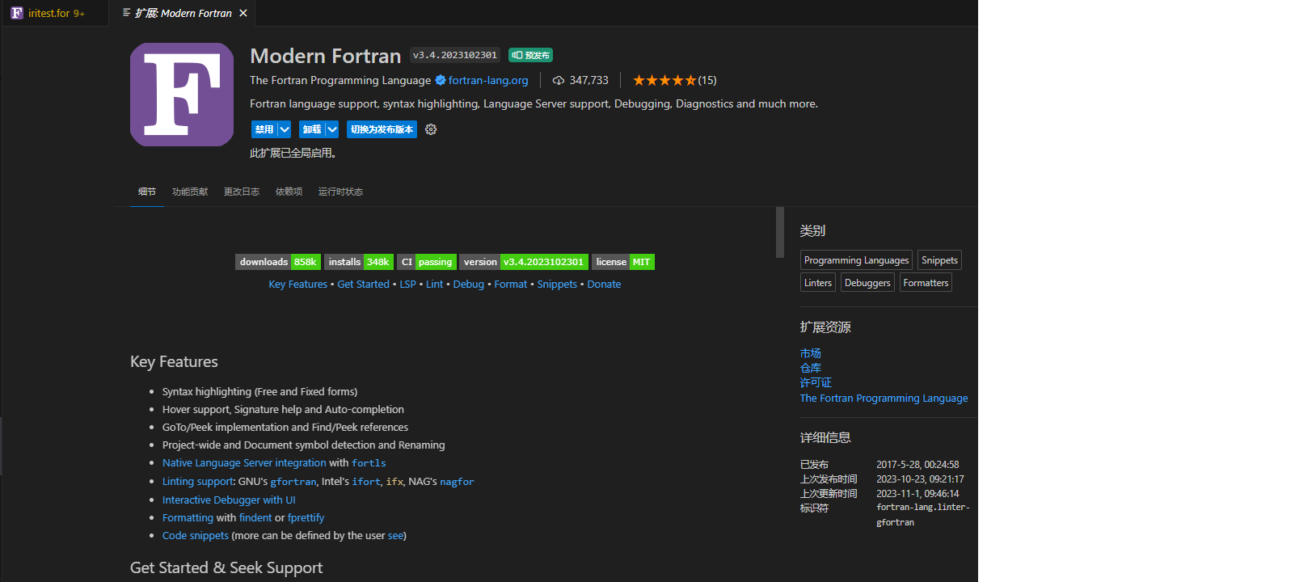Click the pre-release 预发布 badge
Viewport: 1295px width, 582px height.
click(530, 55)
